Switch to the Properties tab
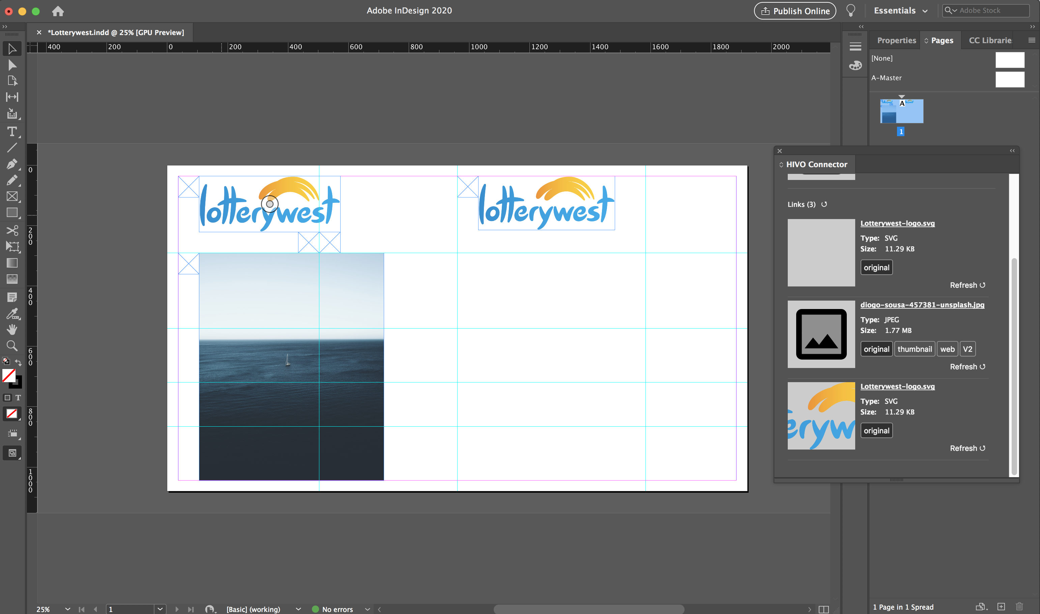Screen dimensions: 1040x614 coord(896,40)
